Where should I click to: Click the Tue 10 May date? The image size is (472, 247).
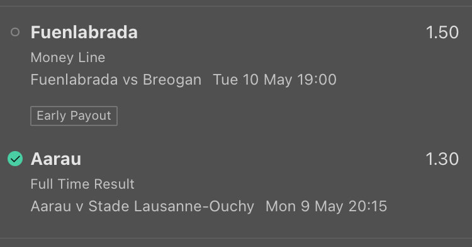252,80
